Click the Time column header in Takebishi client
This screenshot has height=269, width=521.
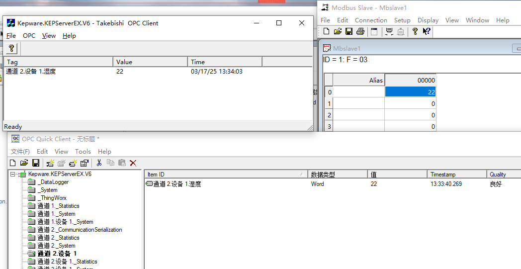[x=225, y=62]
